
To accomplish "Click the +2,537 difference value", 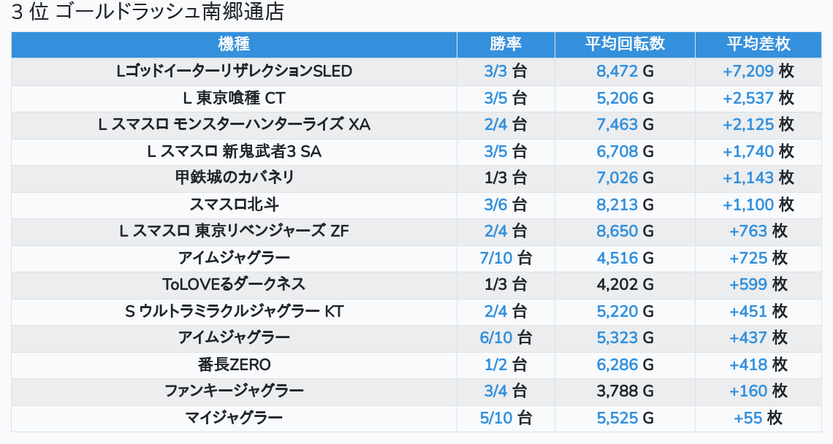I will pos(748,98).
